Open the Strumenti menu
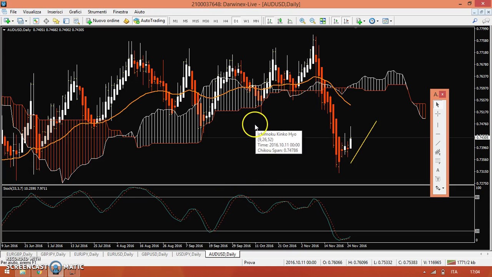 (97, 12)
